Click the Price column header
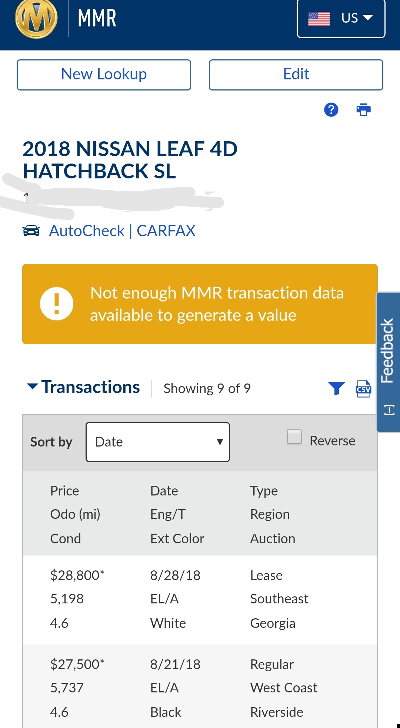Image resolution: width=400 pixels, height=728 pixels. tap(65, 491)
